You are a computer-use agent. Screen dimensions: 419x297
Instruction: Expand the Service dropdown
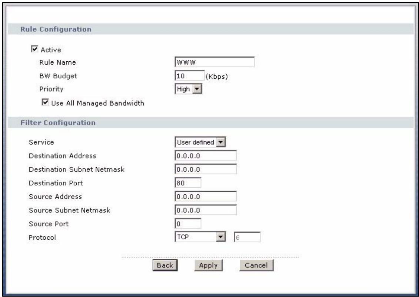click(200, 142)
